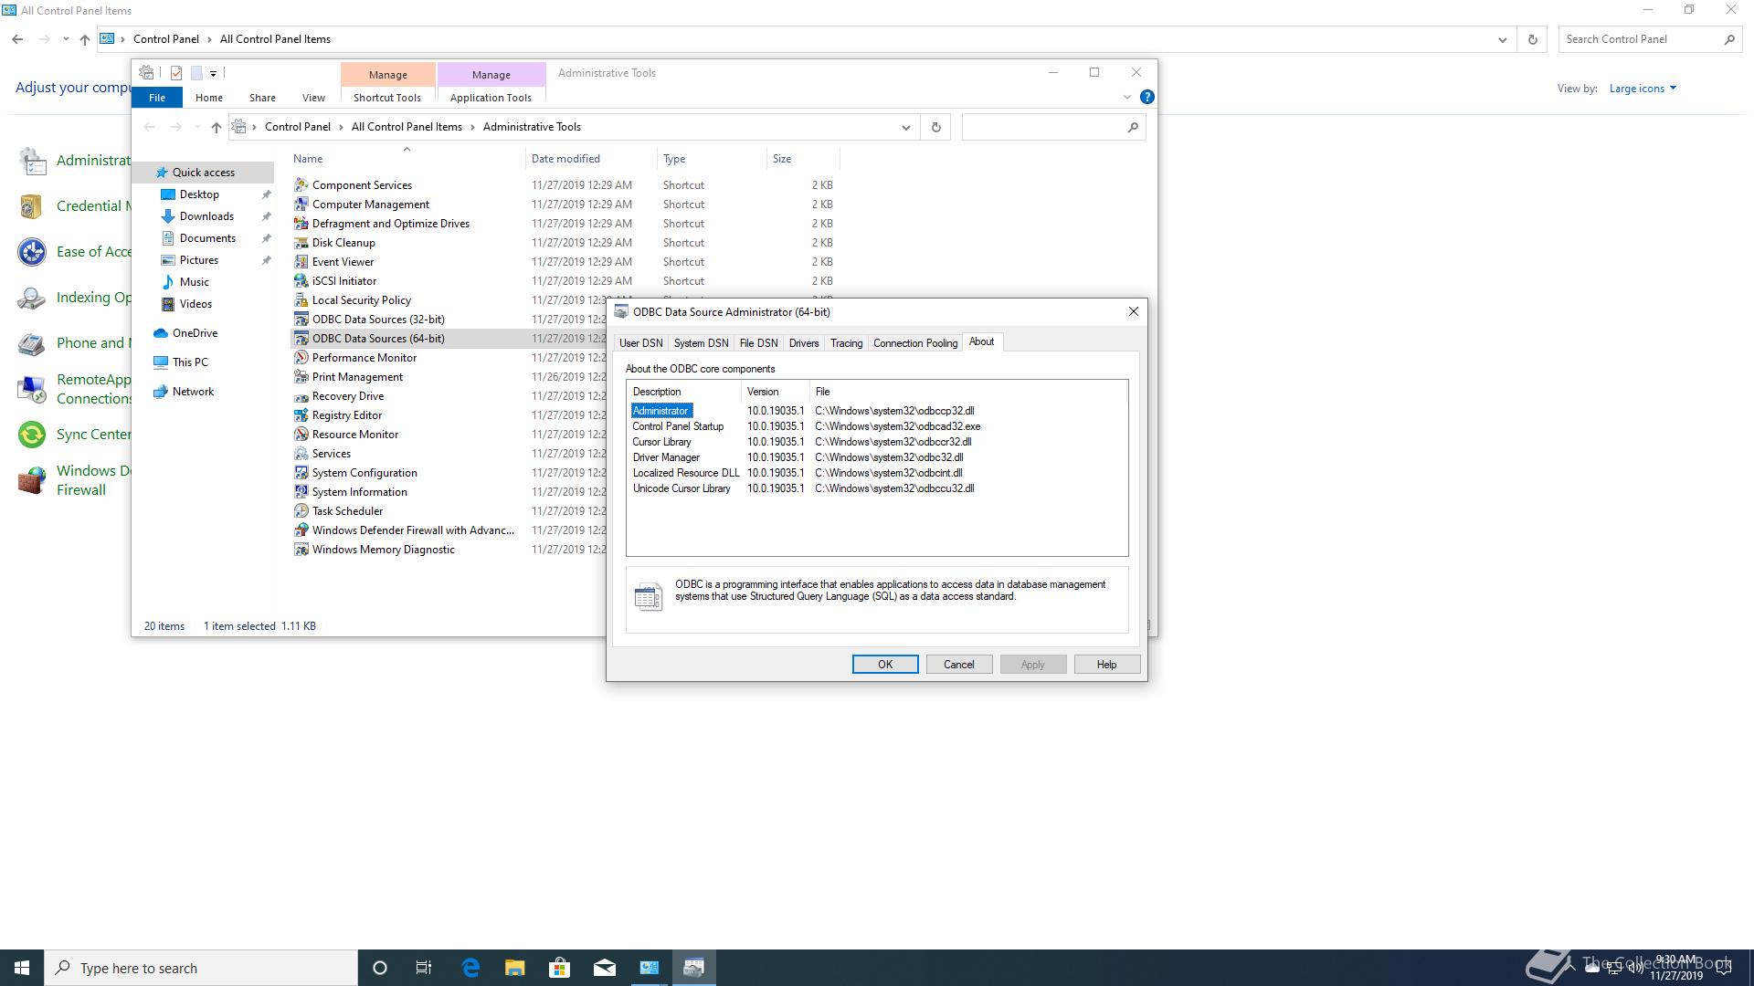Open the Home ribbon tab
Screen dimensions: 1754x986
(209, 98)
